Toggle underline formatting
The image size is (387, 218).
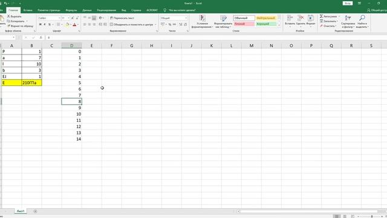point(50,24)
